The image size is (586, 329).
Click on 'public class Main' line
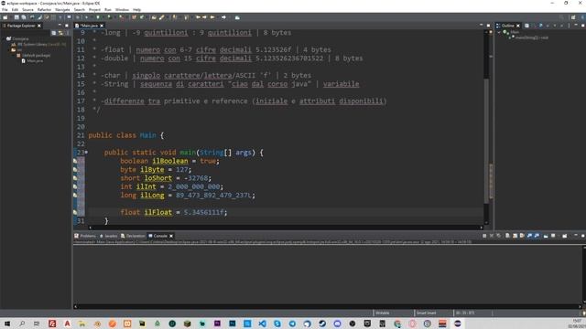[126, 135]
